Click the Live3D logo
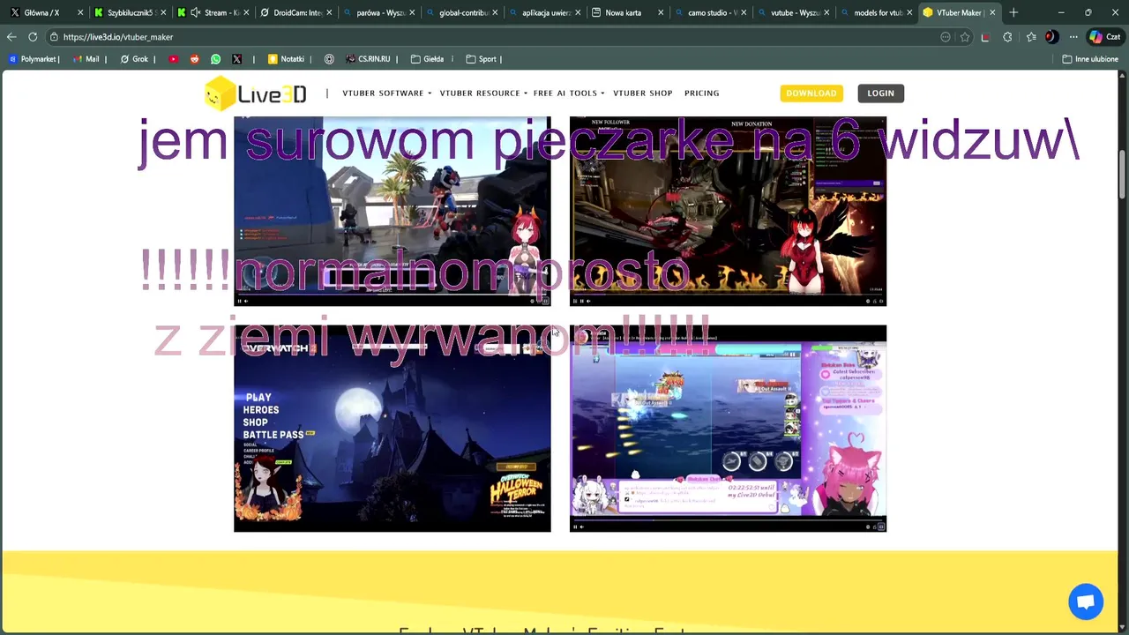 pos(255,93)
